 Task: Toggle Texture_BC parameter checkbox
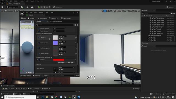[39, 37]
